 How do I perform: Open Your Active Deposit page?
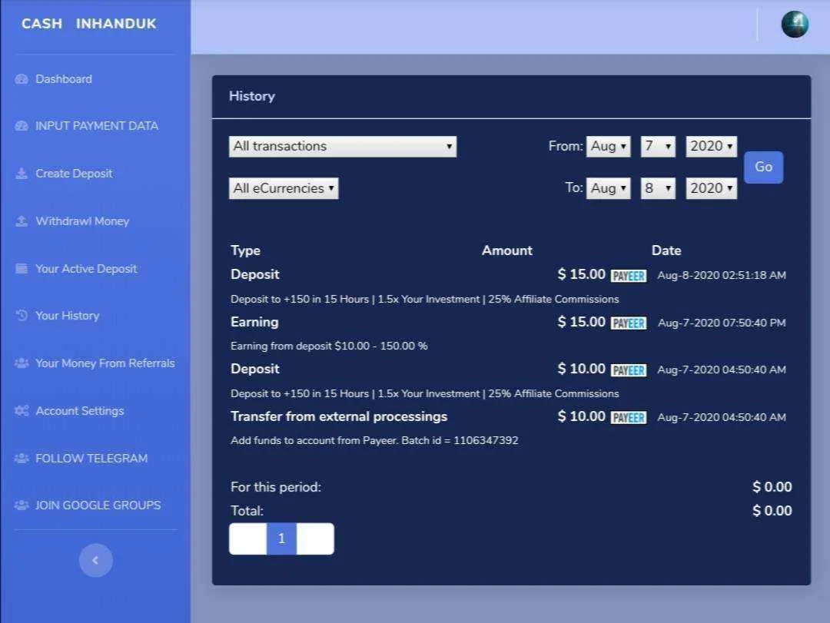click(x=86, y=268)
